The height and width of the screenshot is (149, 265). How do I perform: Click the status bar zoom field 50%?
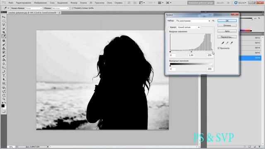click(11, 147)
